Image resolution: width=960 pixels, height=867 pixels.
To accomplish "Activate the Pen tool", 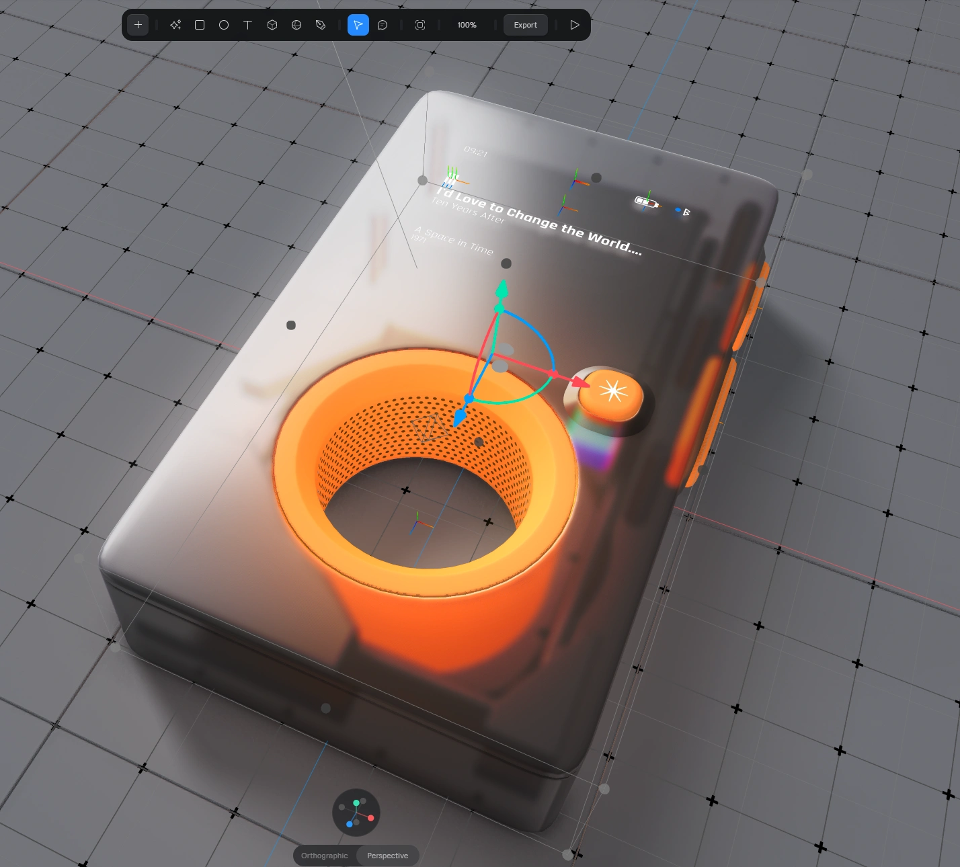I will [320, 25].
